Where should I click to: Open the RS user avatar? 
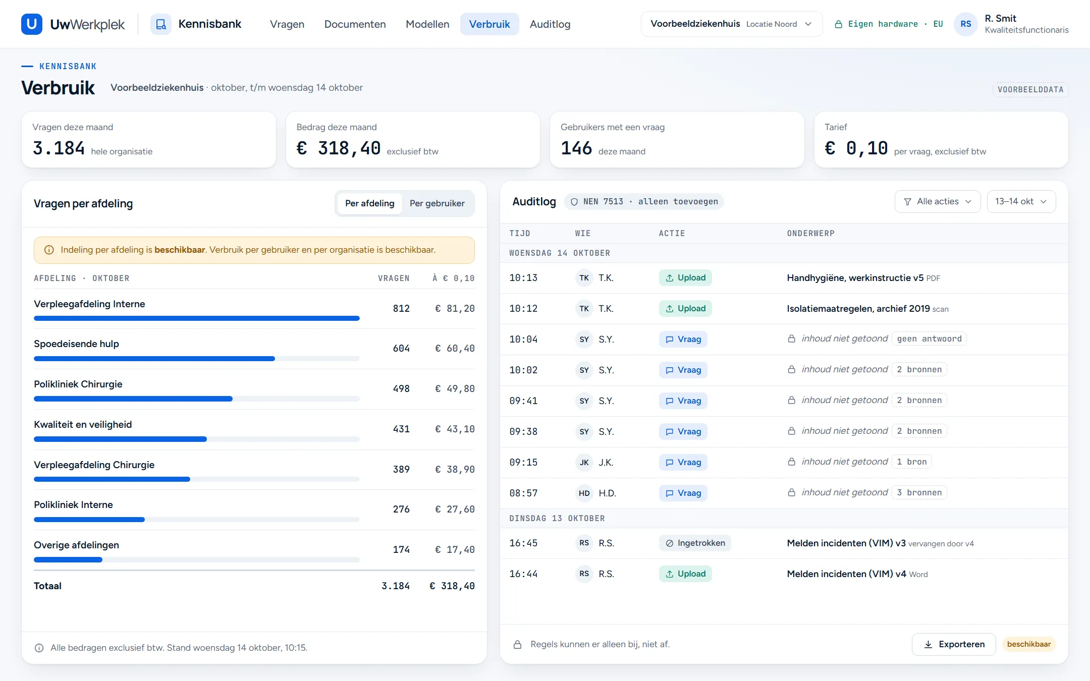pyautogui.click(x=966, y=24)
